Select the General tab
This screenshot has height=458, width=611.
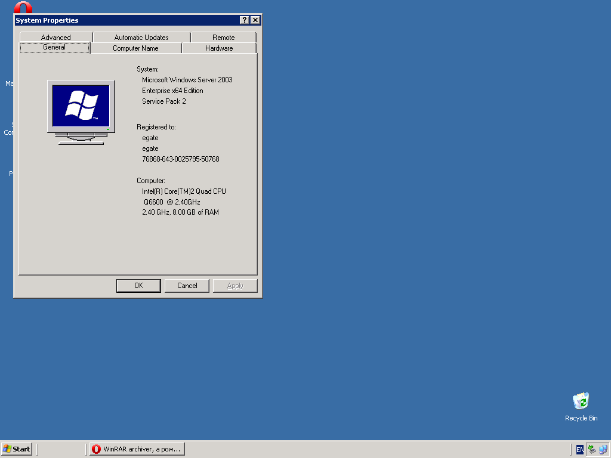click(54, 47)
